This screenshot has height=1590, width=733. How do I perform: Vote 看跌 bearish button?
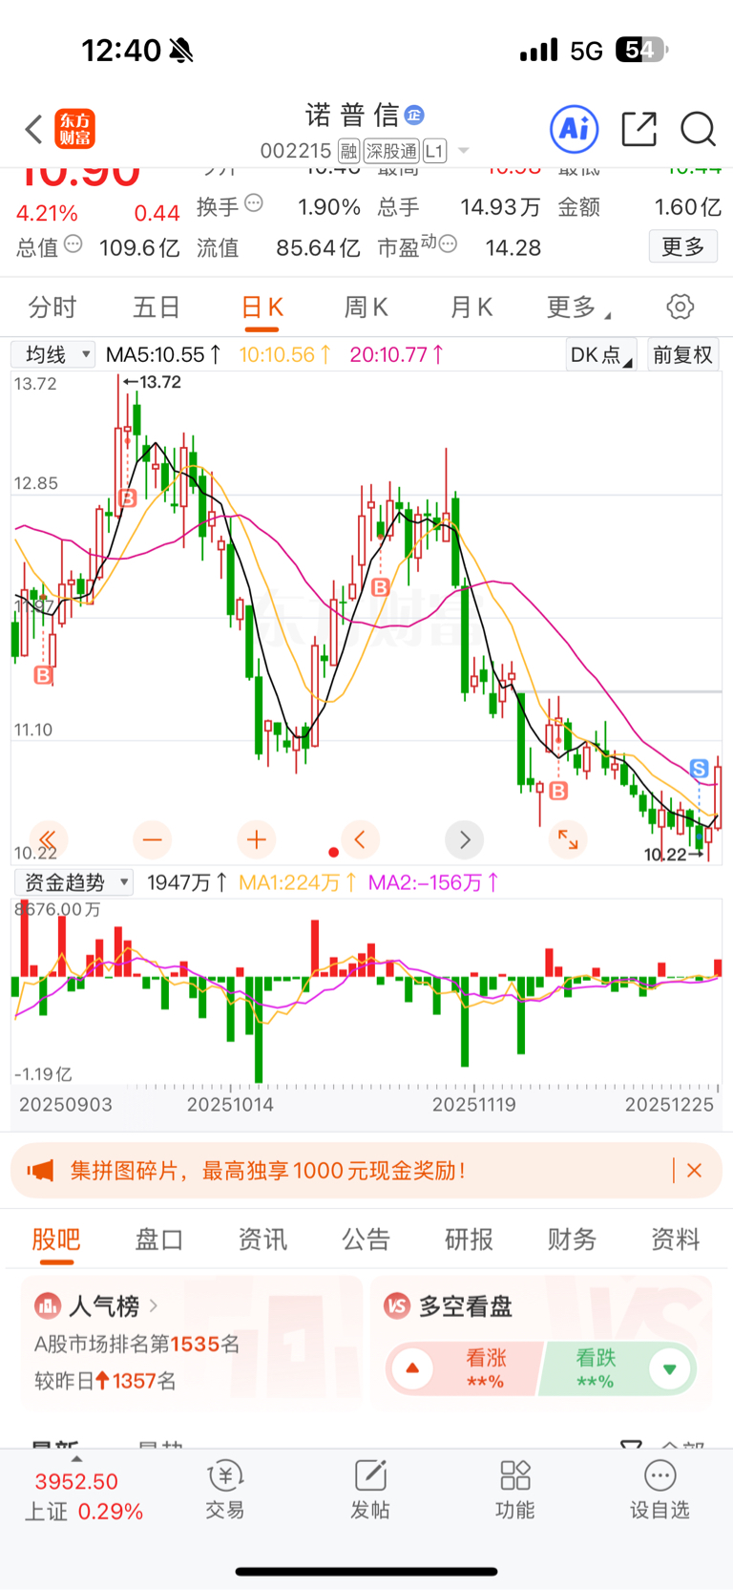point(619,1368)
